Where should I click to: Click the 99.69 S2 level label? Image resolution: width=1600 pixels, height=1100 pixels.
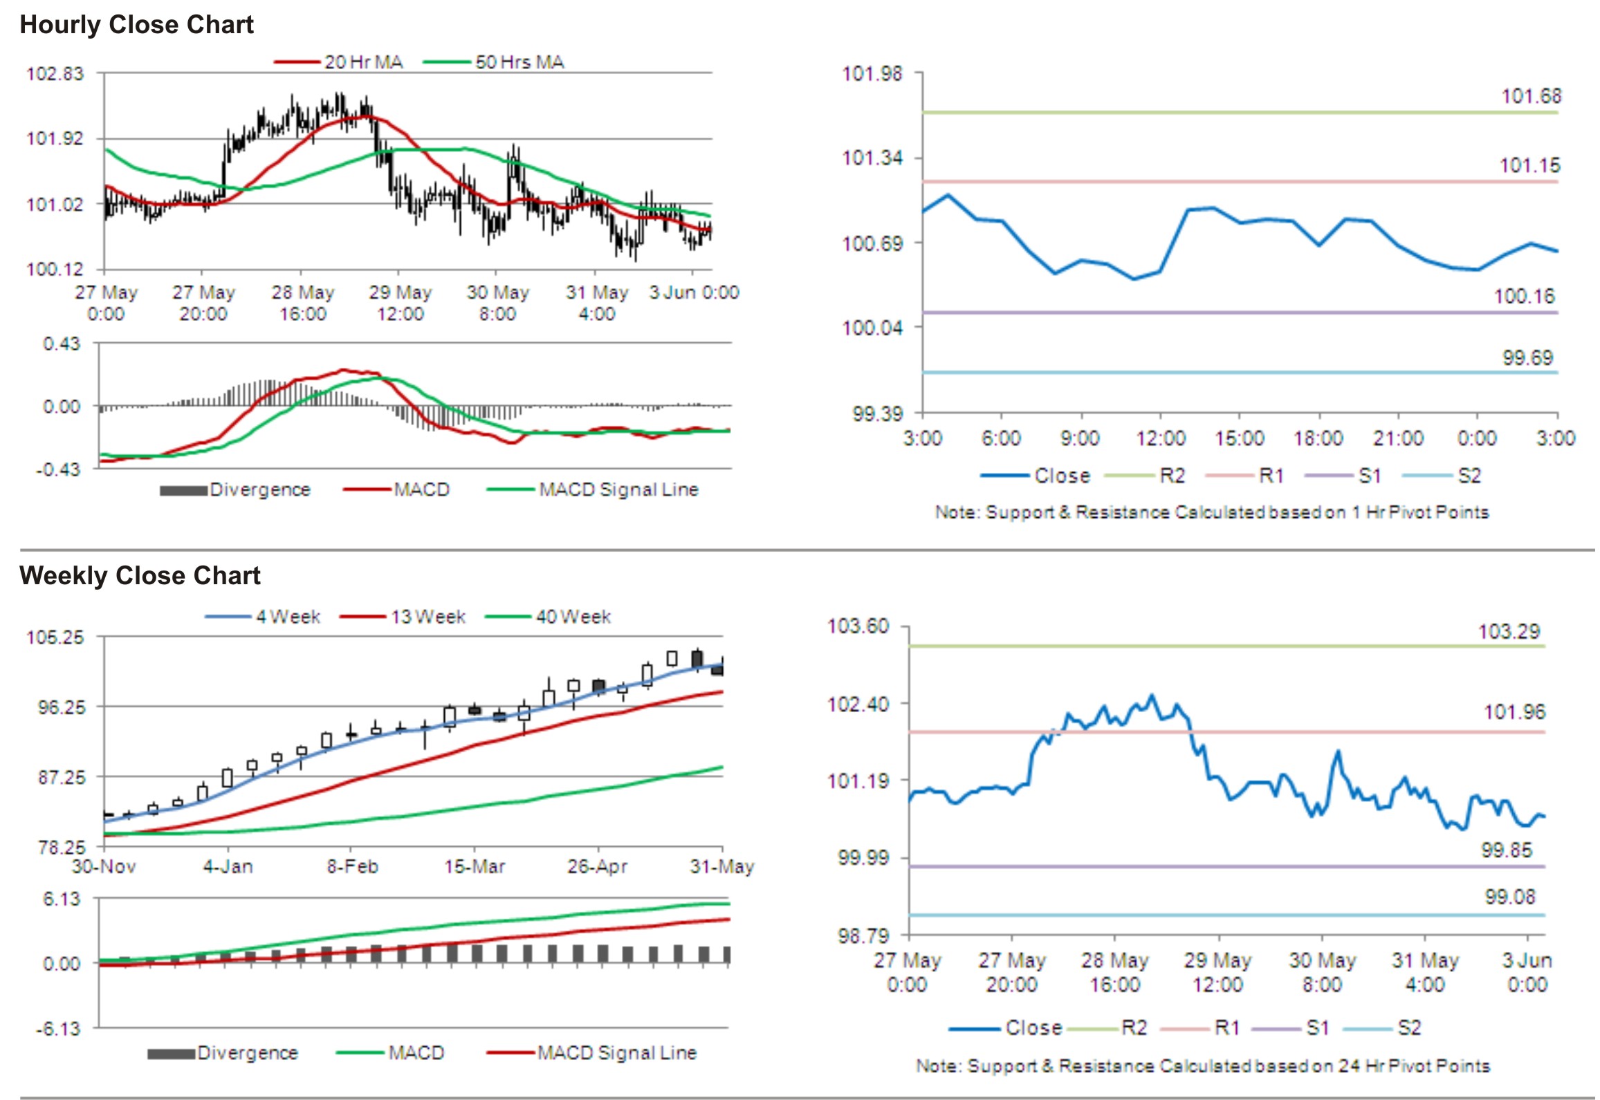click(x=1527, y=357)
